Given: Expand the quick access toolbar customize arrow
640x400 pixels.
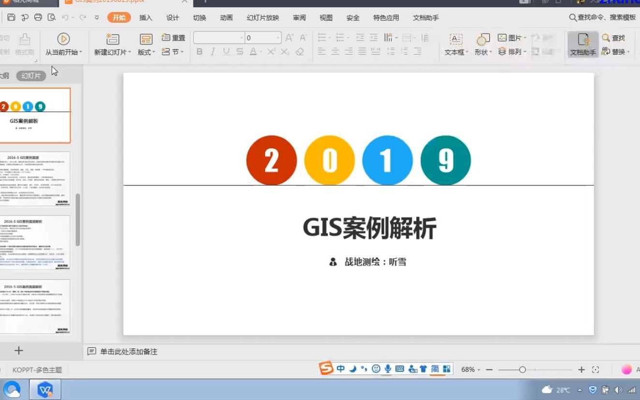Looking at the screenshot, I should pyautogui.click(x=97, y=18).
